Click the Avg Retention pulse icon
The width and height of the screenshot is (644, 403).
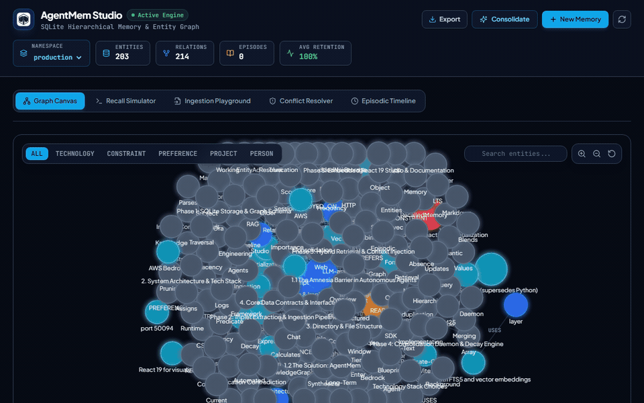point(290,53)
